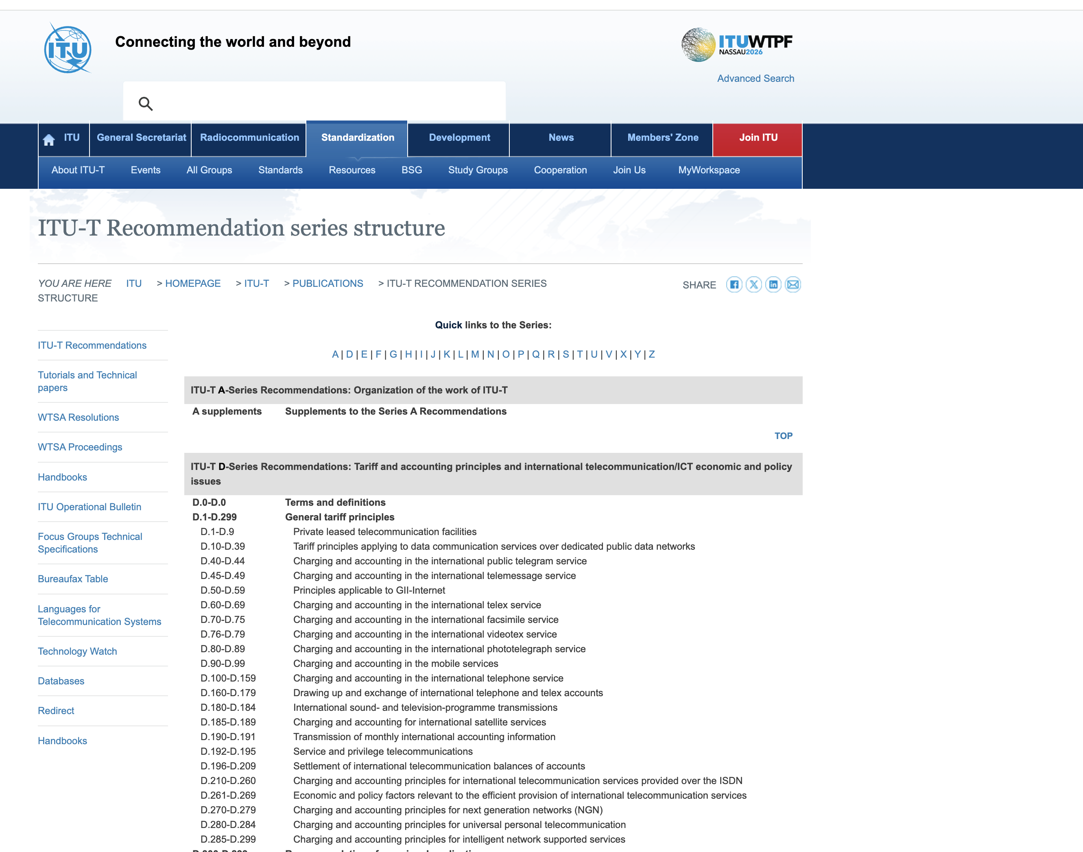Open the Development tab

point(459,138)
